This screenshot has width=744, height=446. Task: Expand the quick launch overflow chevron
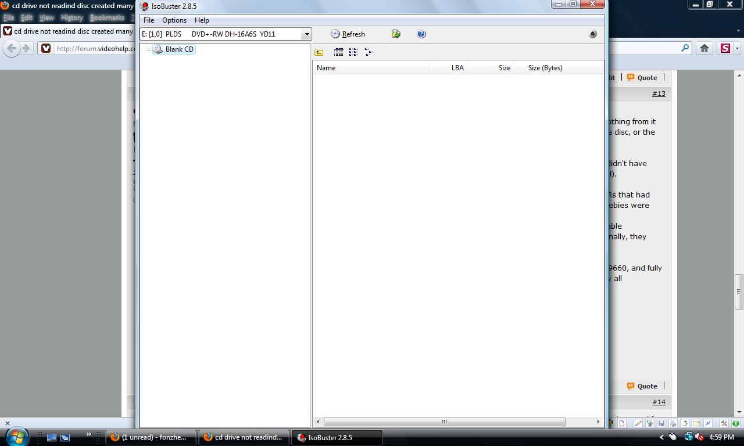coord(88,434)
